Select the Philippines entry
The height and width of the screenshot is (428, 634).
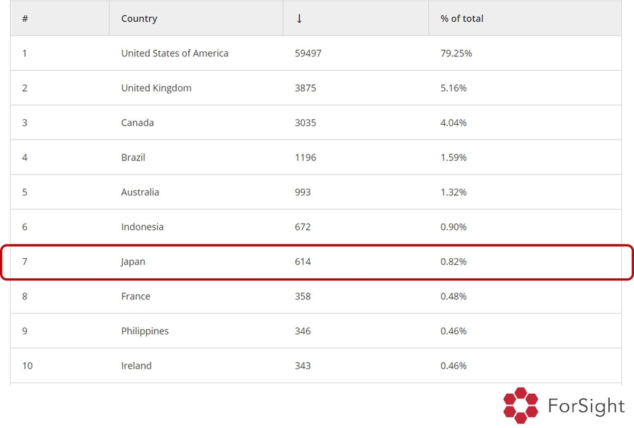(145, 331)
